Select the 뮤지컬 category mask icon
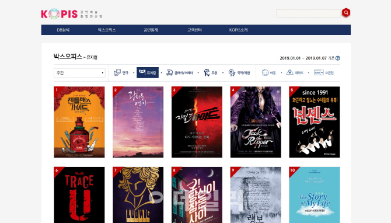 click(x=142, y=72)
